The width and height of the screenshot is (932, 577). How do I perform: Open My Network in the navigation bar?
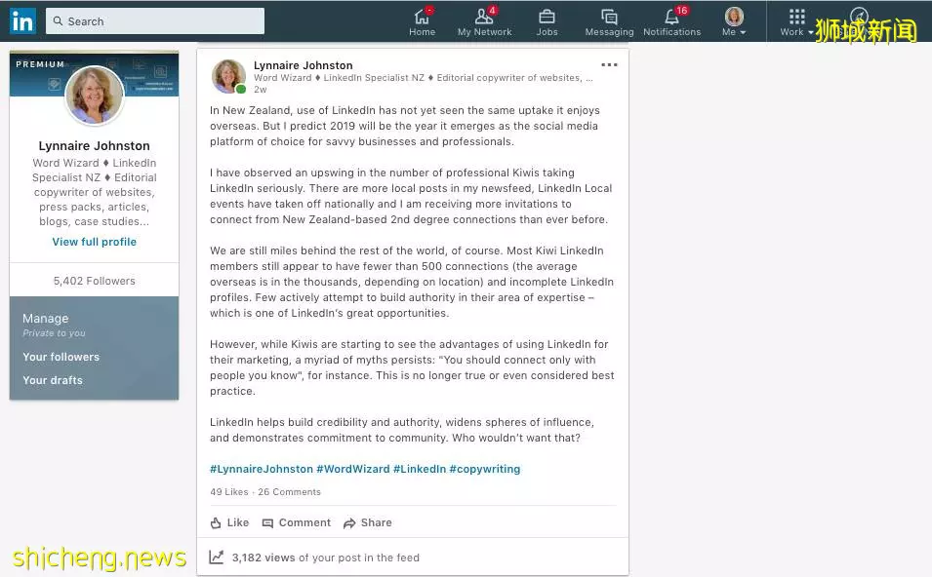484,22
